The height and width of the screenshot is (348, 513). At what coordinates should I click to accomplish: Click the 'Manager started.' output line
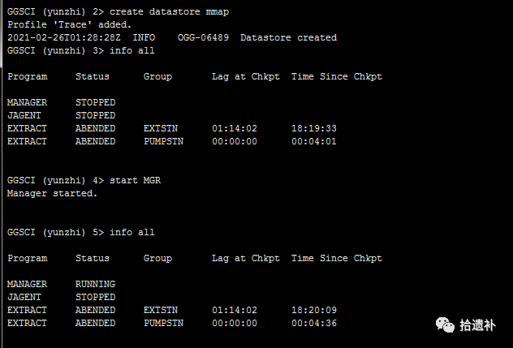[52, 193]
